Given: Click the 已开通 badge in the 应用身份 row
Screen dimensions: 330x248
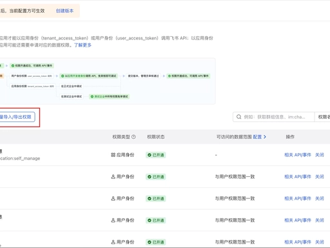Looking at the screenshot, I should (x=156, y=155).
